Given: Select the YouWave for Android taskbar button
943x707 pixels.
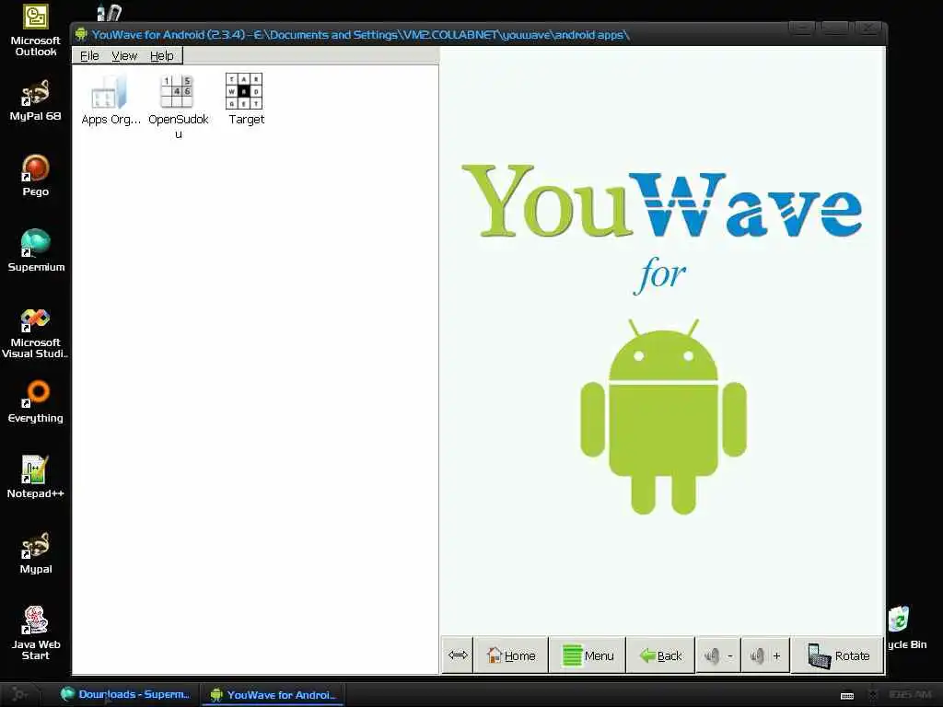Looking at the screenshot, I should (x=273, y=695).
